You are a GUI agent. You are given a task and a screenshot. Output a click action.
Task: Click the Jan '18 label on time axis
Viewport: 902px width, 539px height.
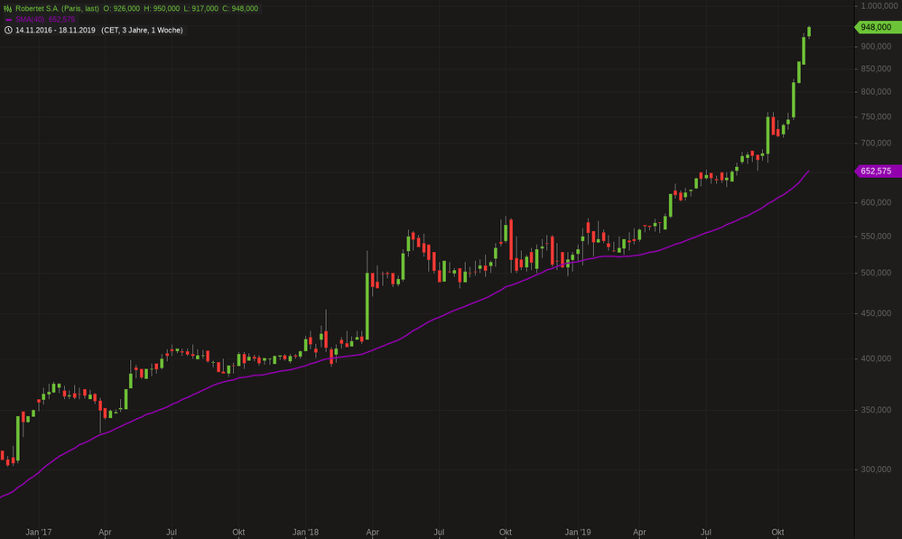coord(306,533)
